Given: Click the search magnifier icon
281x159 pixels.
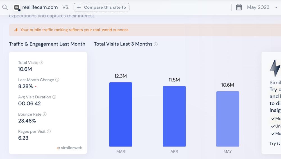Looking at the screenshot, I should click(5, 7).
